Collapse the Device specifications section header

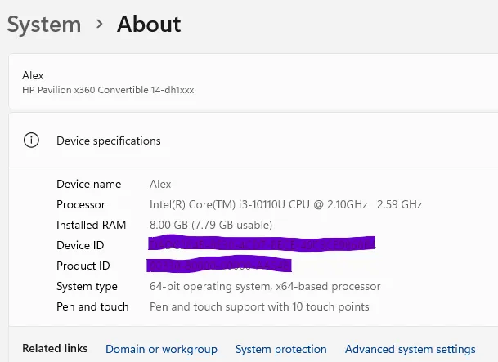(x=253, y=141)
